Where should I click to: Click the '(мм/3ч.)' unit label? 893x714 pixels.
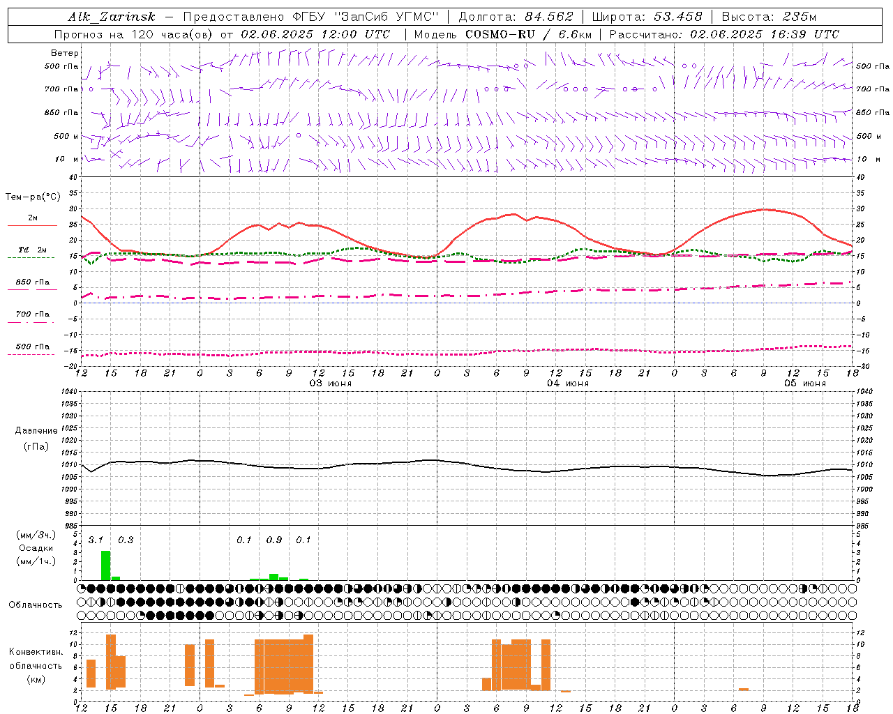pos(36,535)
